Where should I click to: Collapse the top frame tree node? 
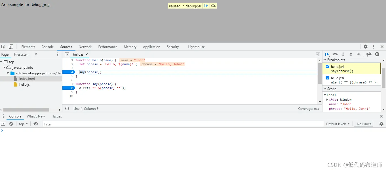(1, 62)
